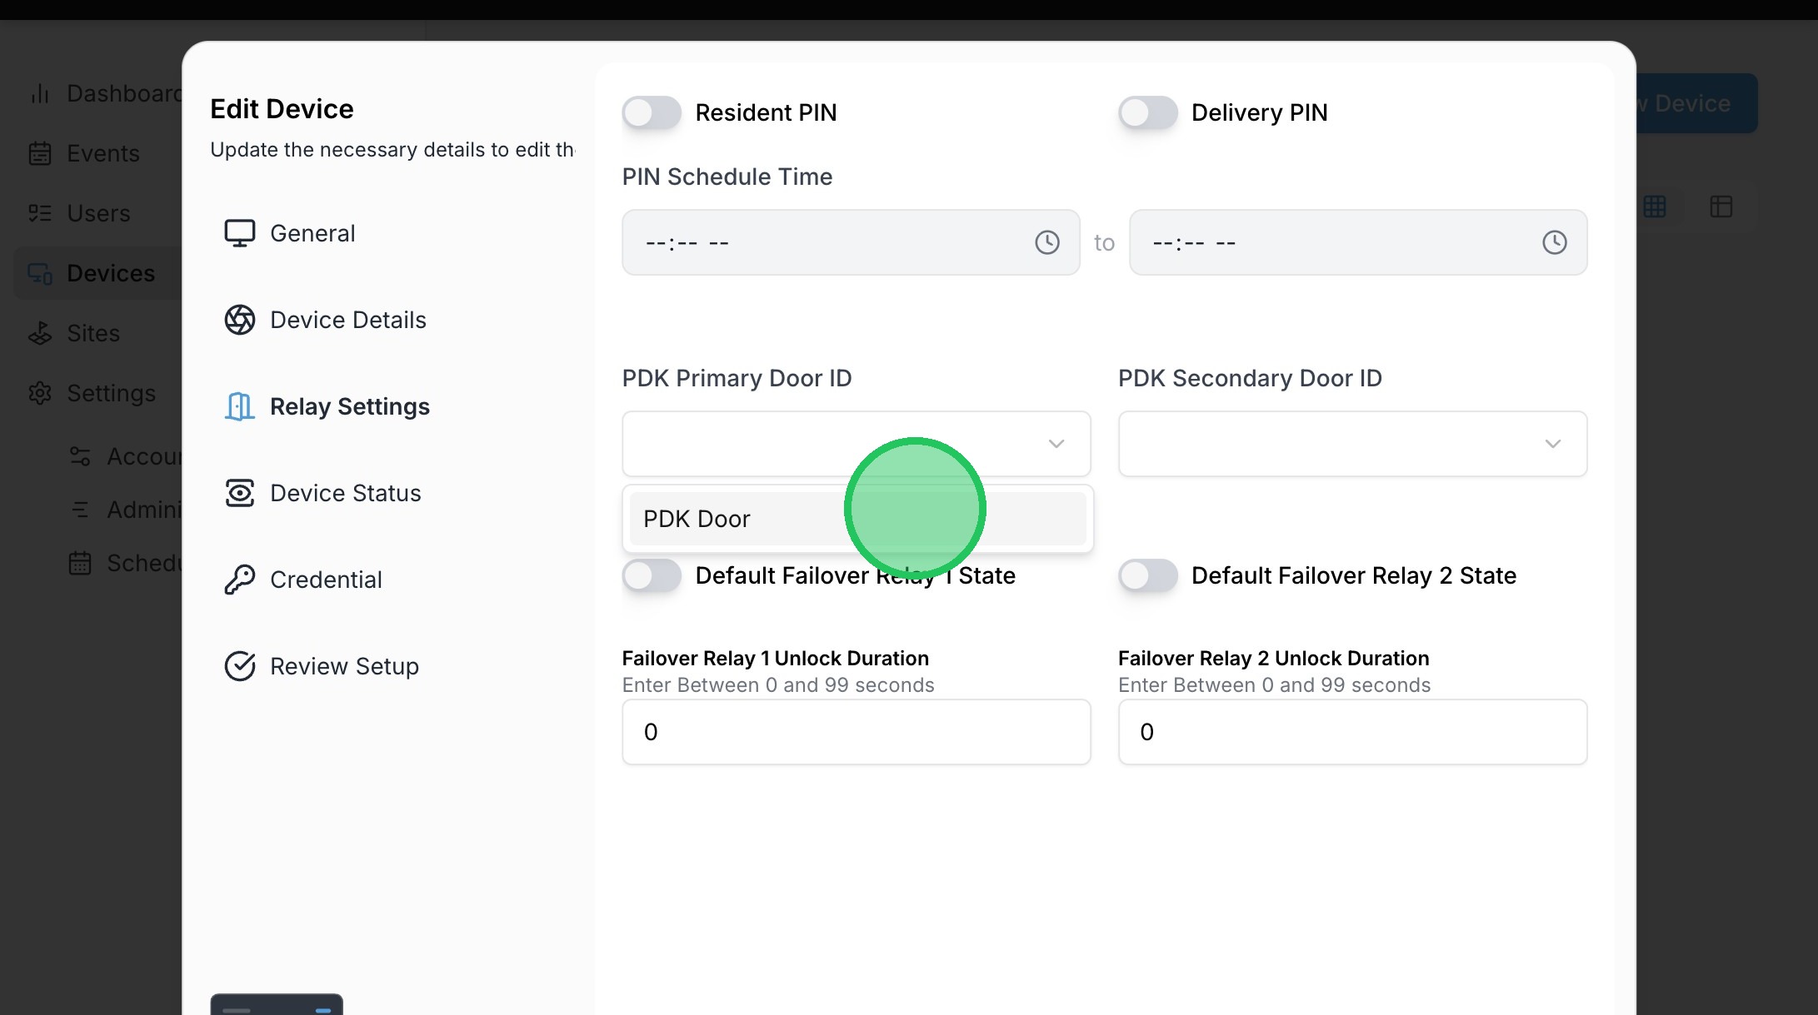Viewport: 1818px width, 1015px height.
Task: Click the Device Status eye icon
Action: click(239, 493)
